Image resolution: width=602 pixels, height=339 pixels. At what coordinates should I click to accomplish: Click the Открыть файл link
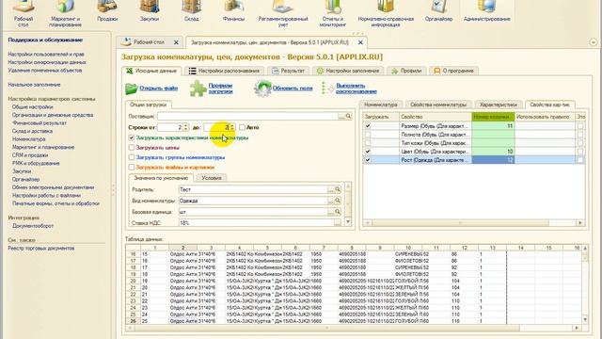(159, 88)
